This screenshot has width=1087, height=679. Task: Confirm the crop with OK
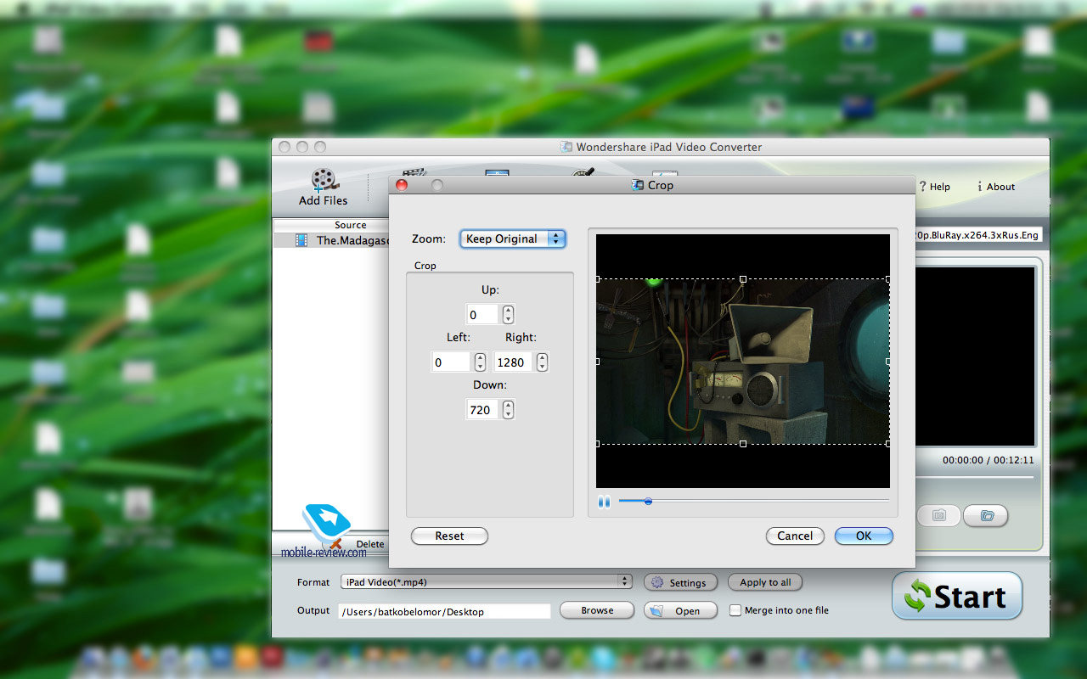pyautogui.click(x=864, y=536)
